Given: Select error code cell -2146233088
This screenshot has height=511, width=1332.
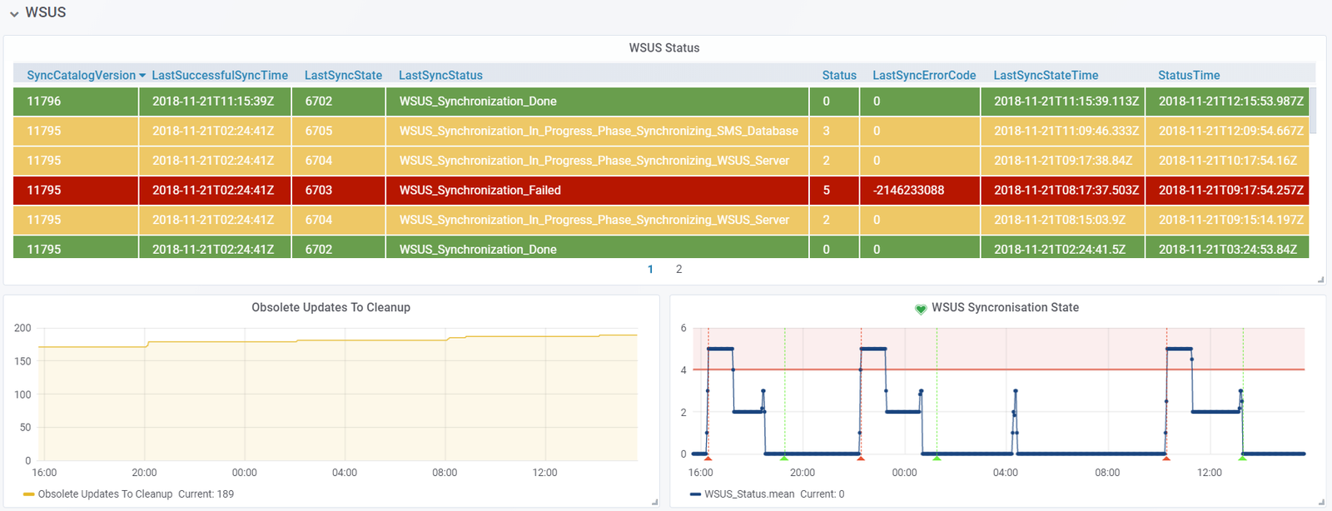Looking at the screenshot, I should click(x=920, y=191).
